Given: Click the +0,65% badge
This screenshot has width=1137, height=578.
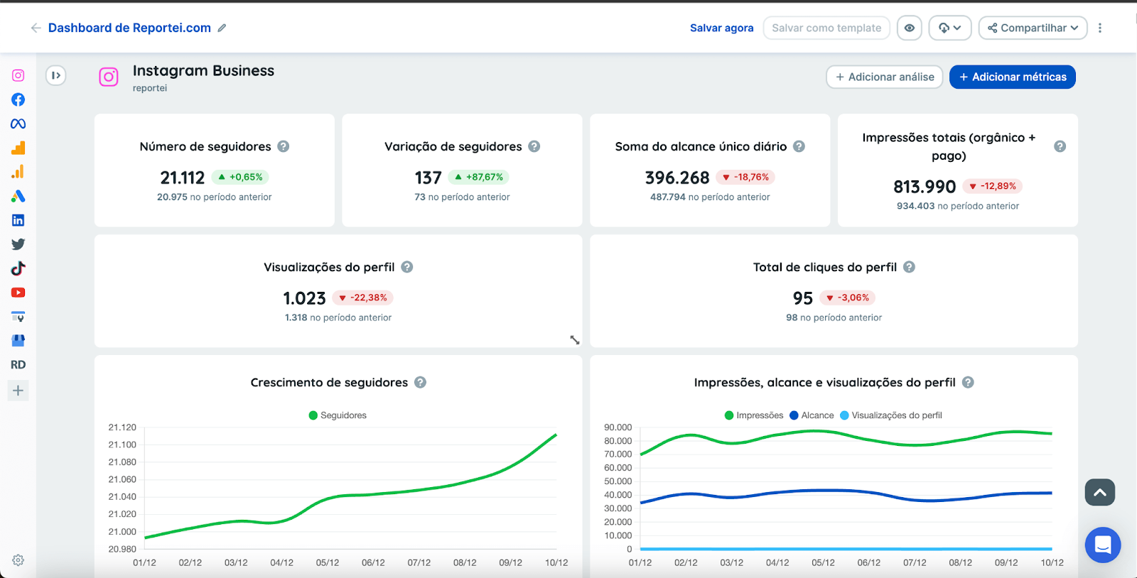Looking at the screenshot, I should (240, 177).
